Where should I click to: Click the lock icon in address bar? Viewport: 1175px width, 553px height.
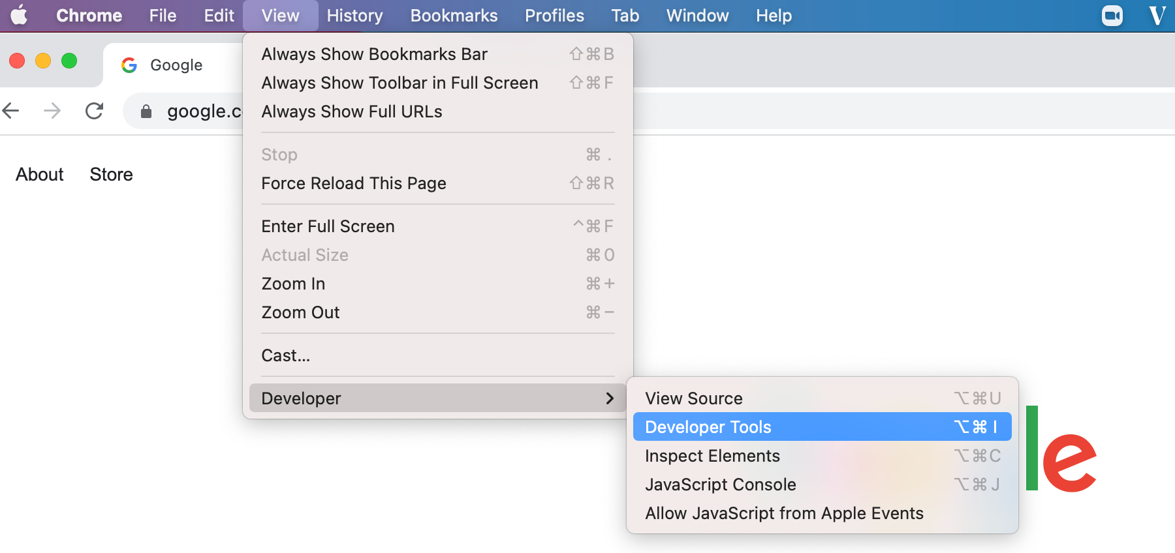click(x=146, y=112)
